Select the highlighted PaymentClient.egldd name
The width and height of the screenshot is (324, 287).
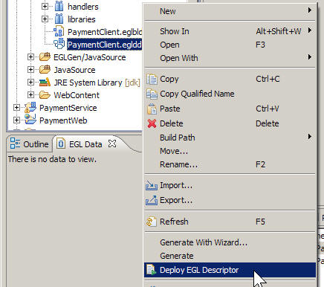(x=105, y=45)
